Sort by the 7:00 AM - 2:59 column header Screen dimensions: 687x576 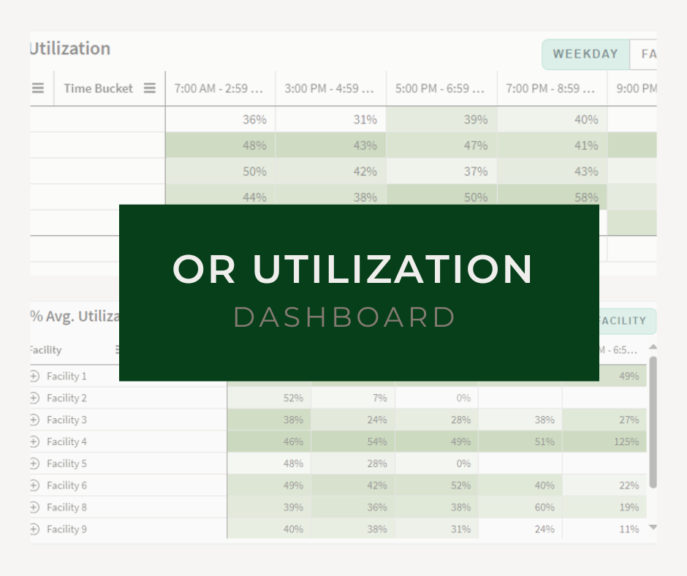pyautogui.click(x=219, y=88)
